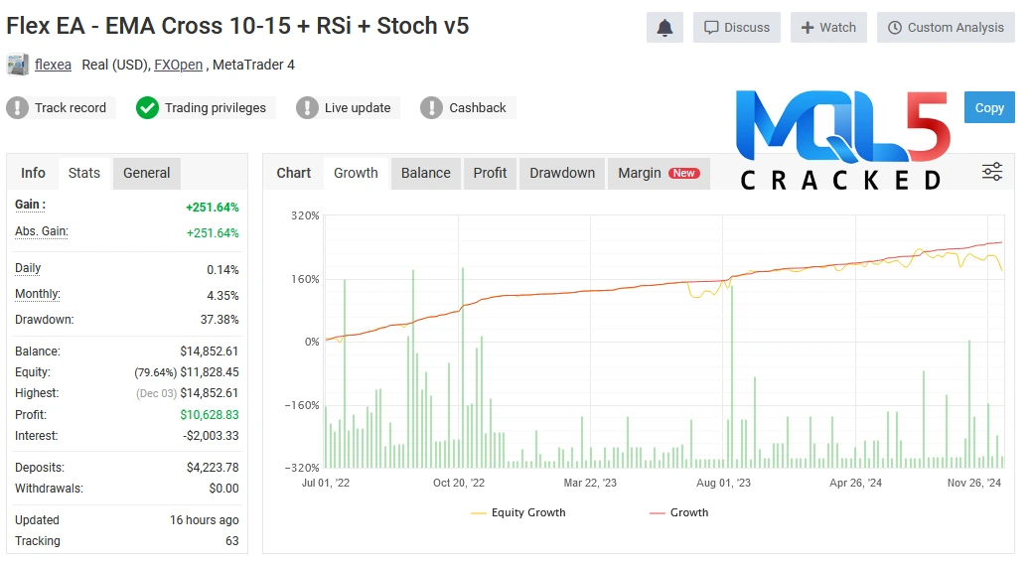The image size is (1030, 566).
Task: Click the Trading privileges label
Action: click(x=216, y=107)
